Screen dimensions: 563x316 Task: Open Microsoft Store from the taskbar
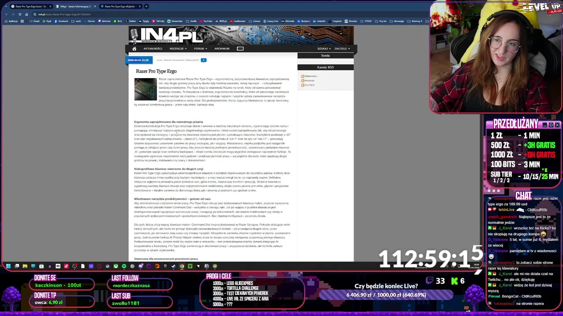(41, 266)
